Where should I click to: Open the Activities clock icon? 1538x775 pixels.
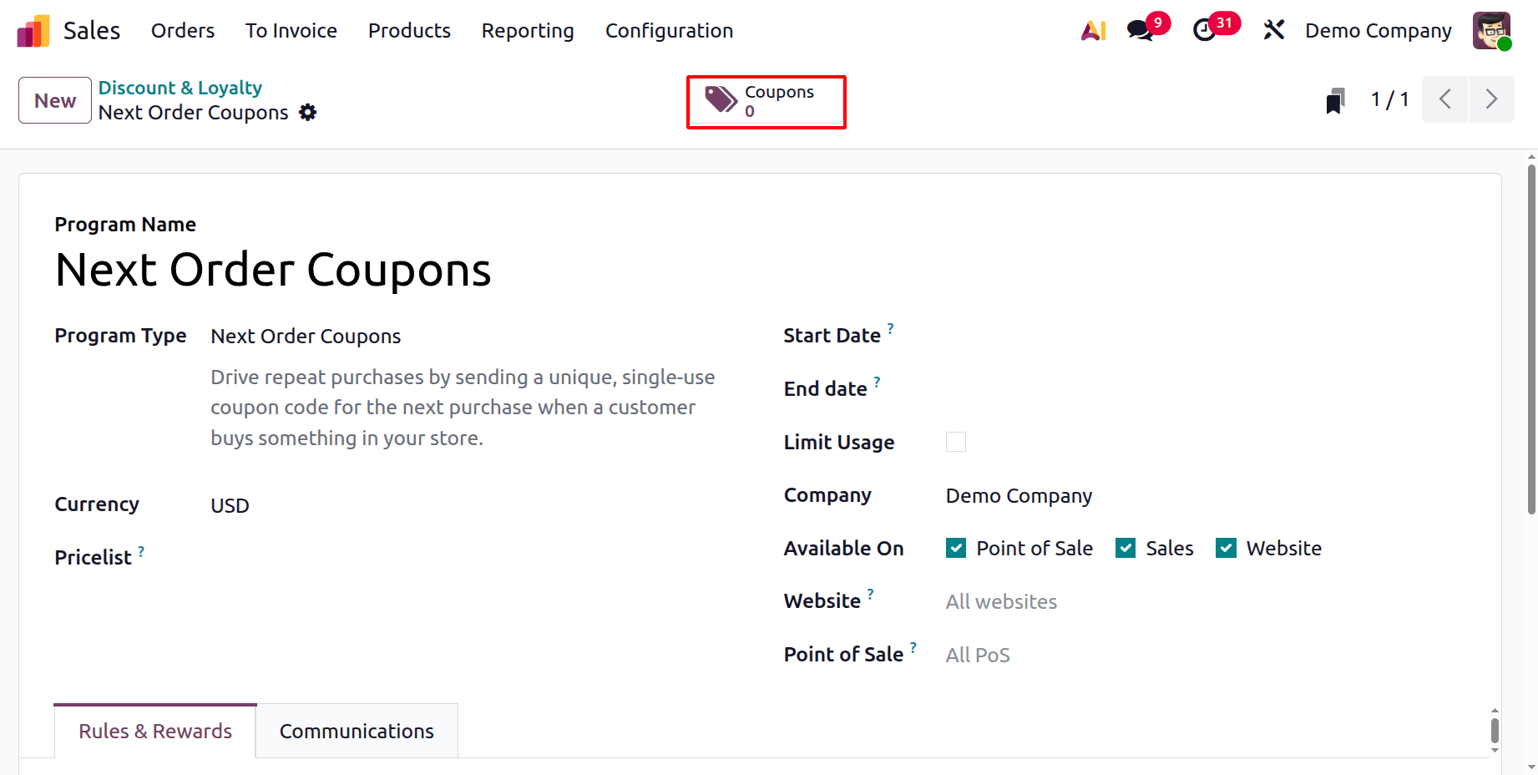point(1205,30)
